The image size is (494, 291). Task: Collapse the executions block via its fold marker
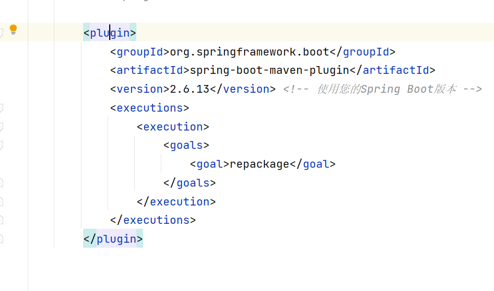pos(1,108)
